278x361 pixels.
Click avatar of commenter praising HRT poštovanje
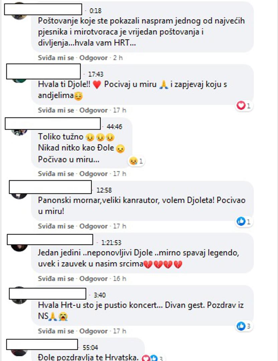pyautogui.click(x=19, y=17)
